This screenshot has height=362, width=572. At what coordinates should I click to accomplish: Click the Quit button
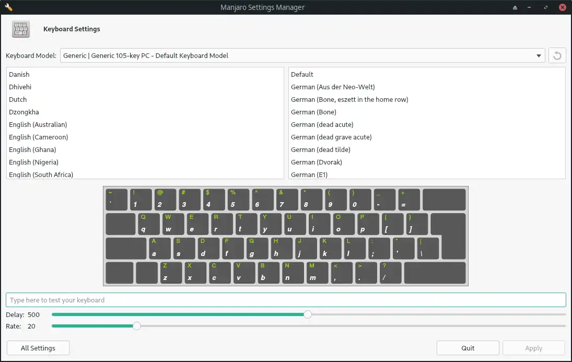coord(468,348)
